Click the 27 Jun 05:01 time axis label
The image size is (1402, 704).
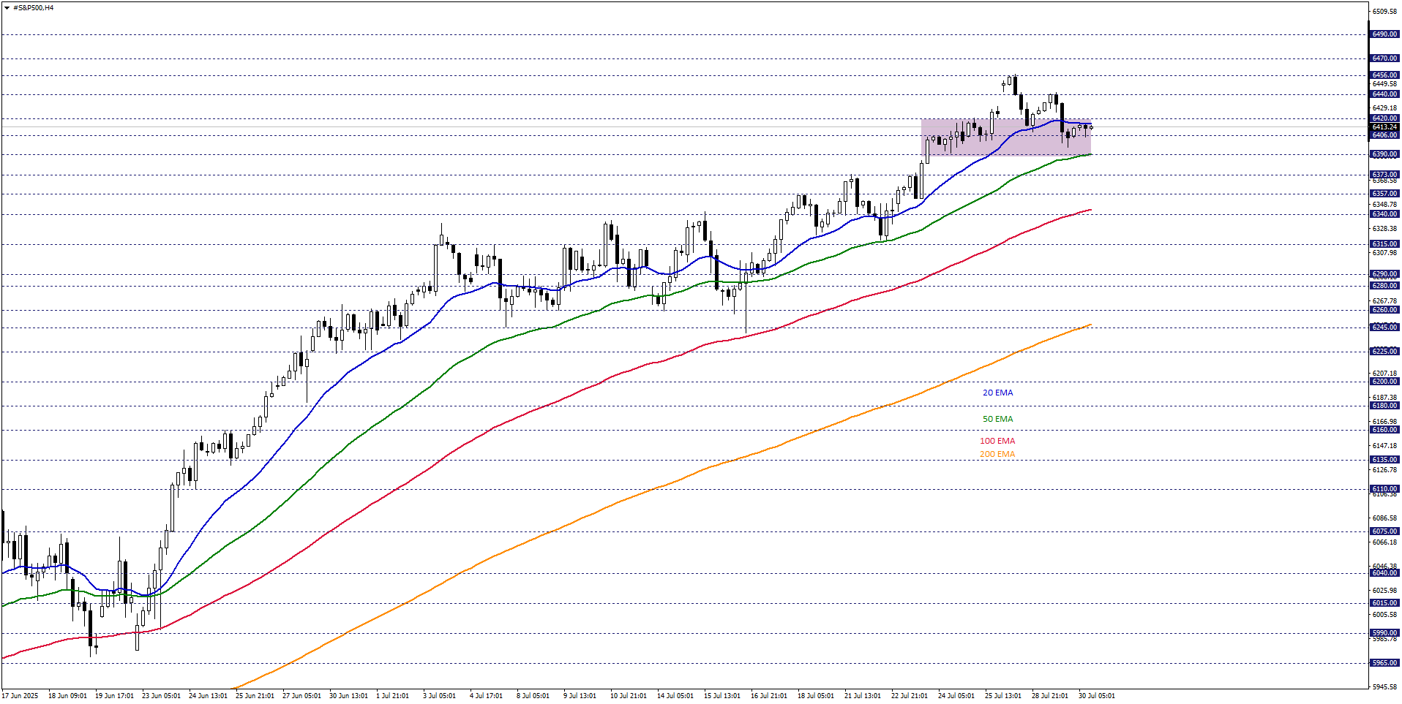pyautogui.click(x=301, y=696)
